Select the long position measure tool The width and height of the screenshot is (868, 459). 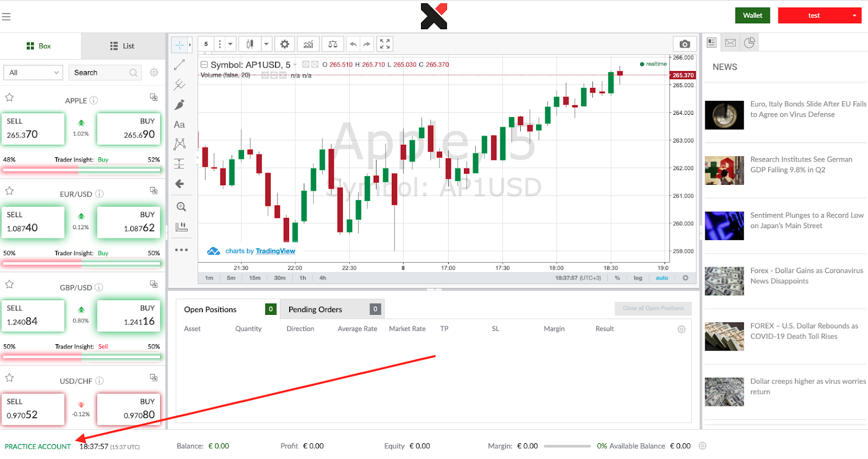tap(180, 164)
